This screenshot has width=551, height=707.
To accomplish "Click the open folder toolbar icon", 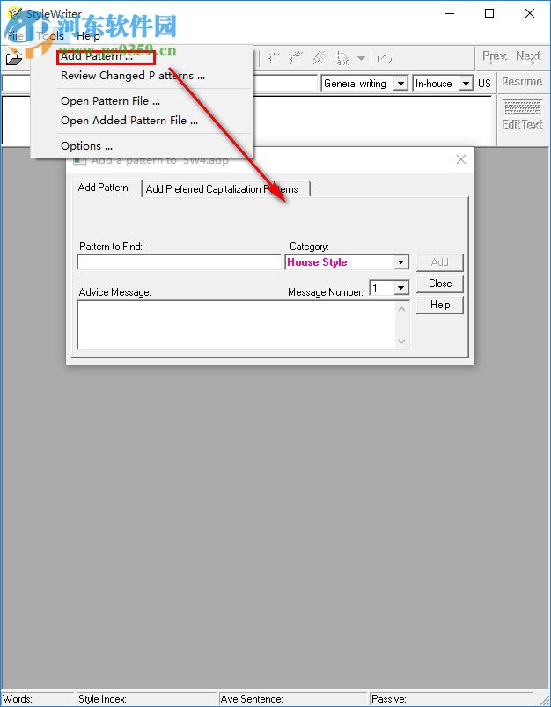I will pyautogui.click(x=14, y=58).
